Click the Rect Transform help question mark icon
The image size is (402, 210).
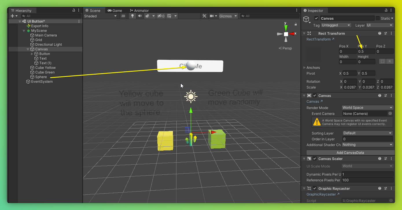pyautogui.click(x=379, y=33)
